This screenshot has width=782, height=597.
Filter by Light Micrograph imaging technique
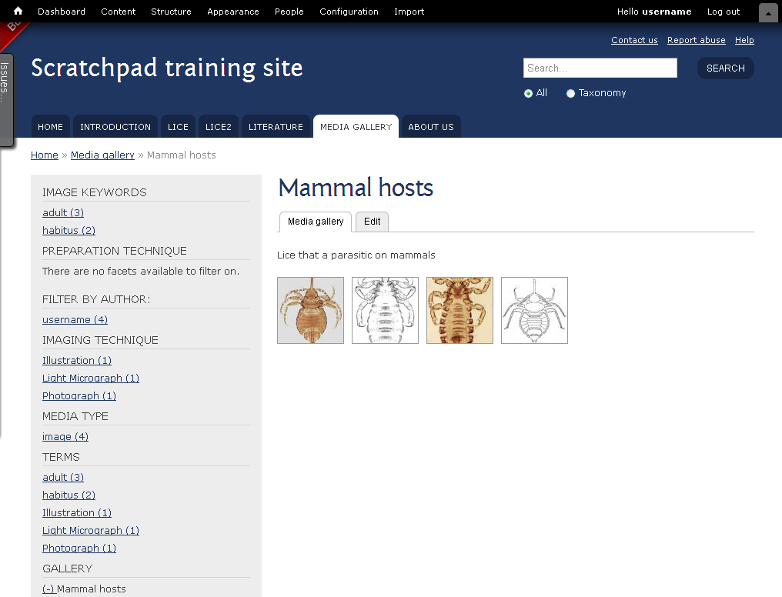[x=91, y=379]
